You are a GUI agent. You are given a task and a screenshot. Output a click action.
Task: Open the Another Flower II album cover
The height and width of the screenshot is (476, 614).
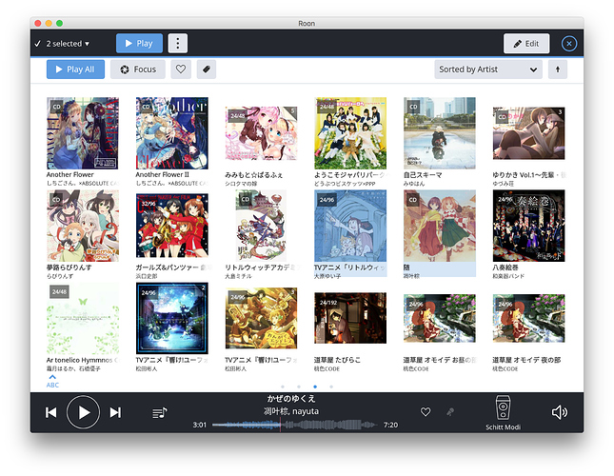click(x=172, y=133)
